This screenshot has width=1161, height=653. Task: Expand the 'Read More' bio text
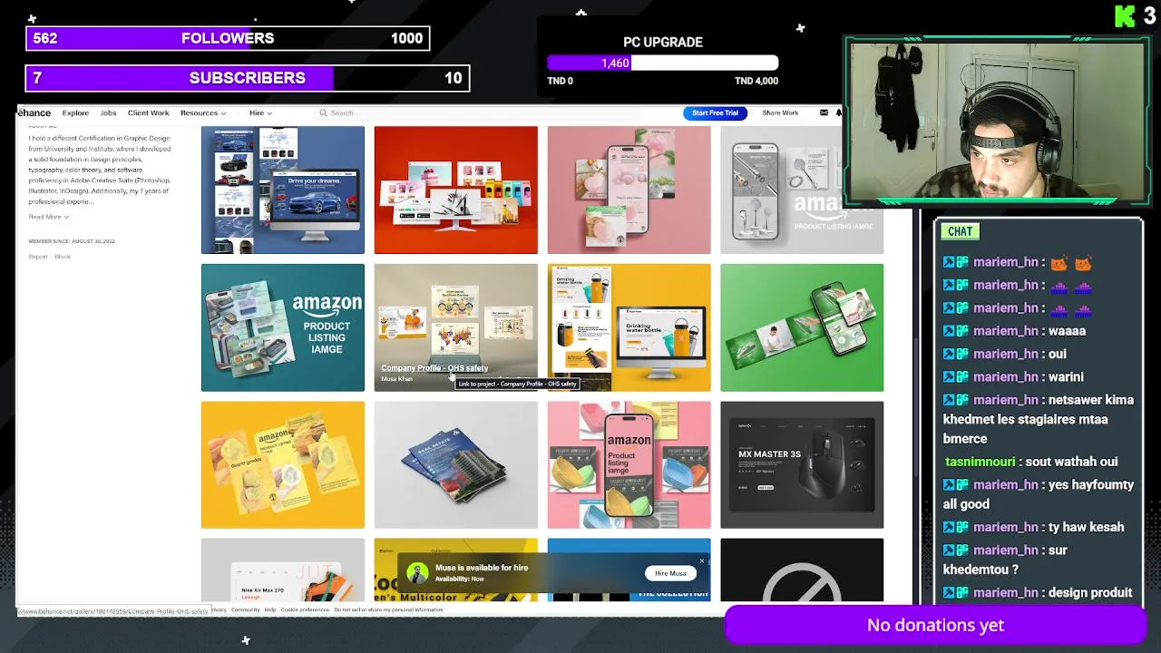pyautogui.click(x=48, y=217)
